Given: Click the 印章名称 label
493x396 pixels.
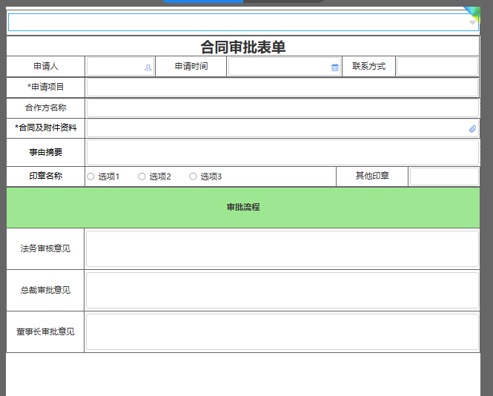Looking at the screenshot, I should pos(45,176).
